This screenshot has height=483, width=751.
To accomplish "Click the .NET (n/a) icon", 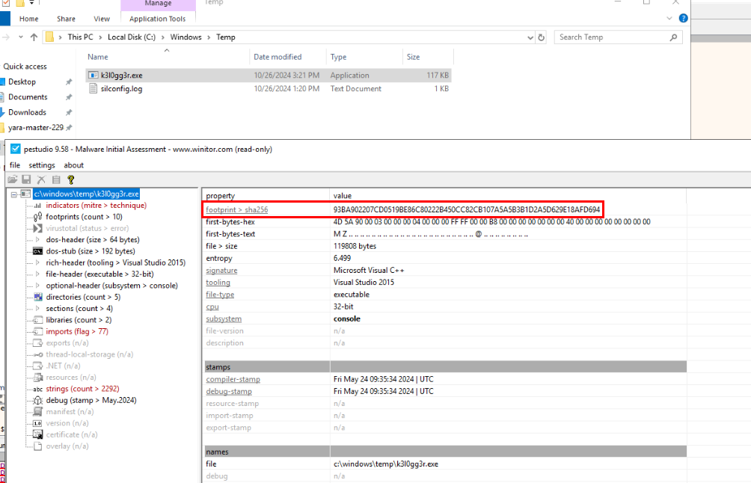I will pyautogui.click(x=38, y=366).
